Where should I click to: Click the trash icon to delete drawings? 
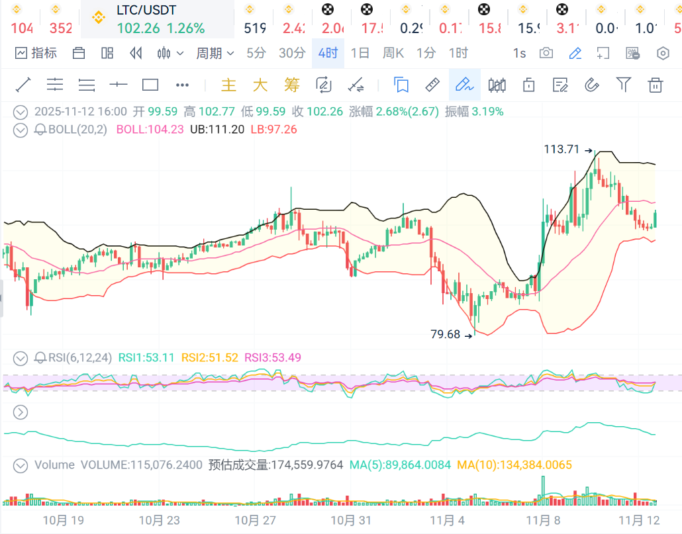656,85
